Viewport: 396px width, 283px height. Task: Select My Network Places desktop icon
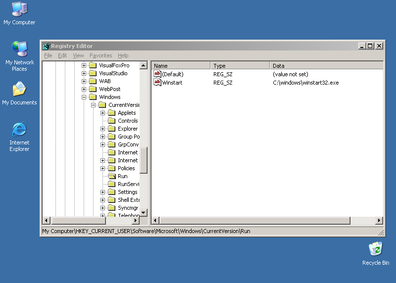click(19, 56)
